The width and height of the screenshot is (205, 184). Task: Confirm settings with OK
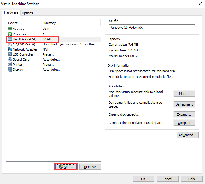point(143,179)
